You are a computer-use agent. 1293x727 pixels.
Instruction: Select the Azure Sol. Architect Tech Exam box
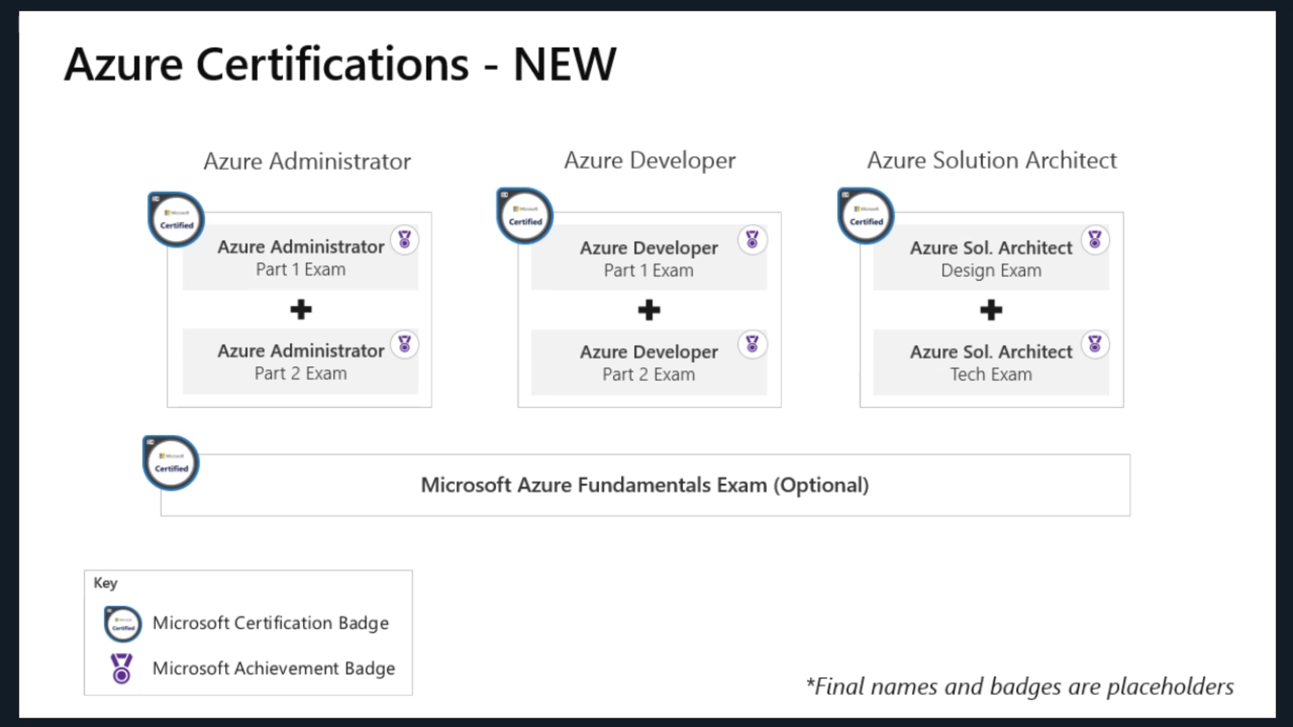(991, 362)
